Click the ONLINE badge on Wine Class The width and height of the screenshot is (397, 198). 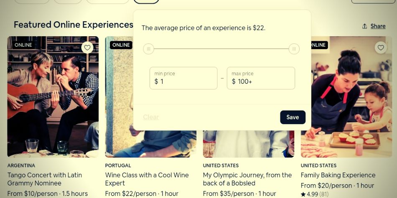coord(121,45)
